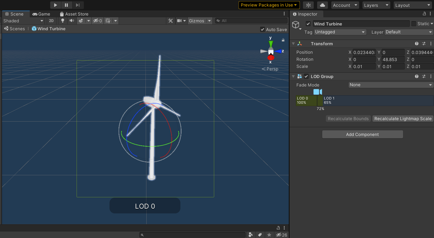Viewport: 434px width, 238px height.
Task: Open the Inspector three-dot menu
Action: point(430,14)
